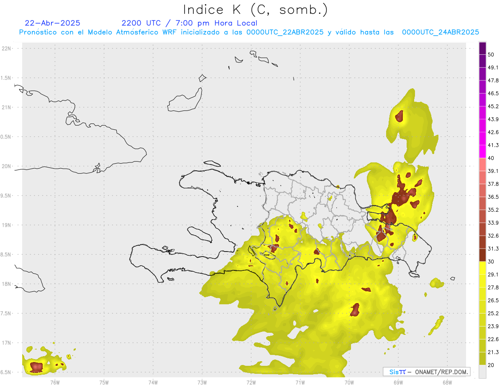Image resolution: width=502 pixels, height=388 pixels.
Task: Click the colorbar value "43.9"
Action: click(493, 119)
